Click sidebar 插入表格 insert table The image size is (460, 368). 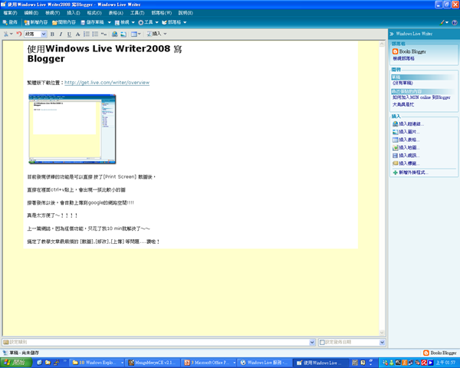click(406, 140)
